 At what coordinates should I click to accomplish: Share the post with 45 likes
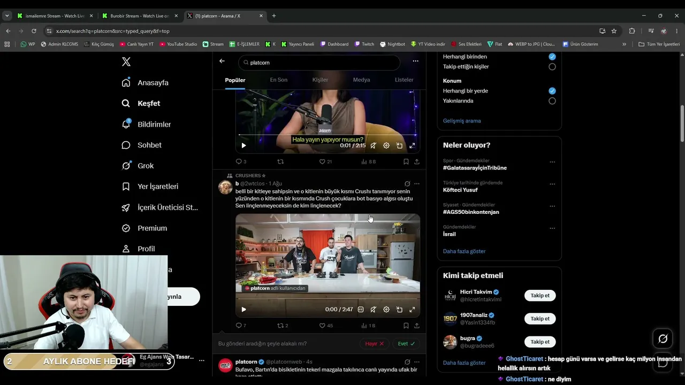(x=416, y=325)
